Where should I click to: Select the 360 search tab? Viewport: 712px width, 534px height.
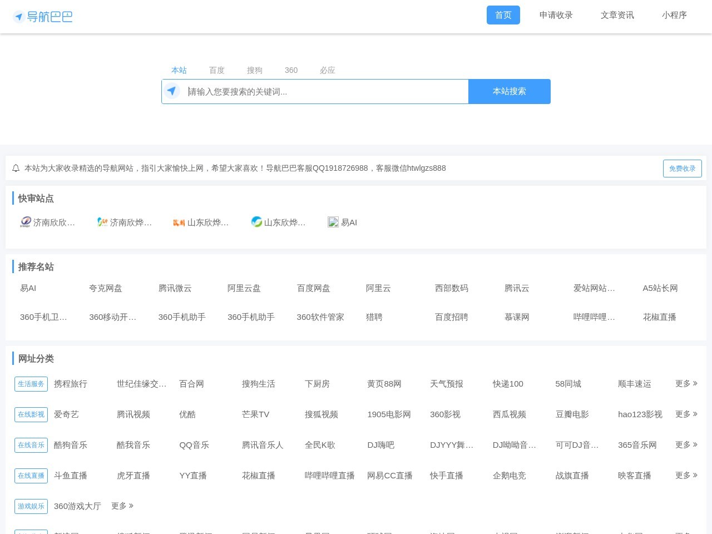(x=291, y=70)
